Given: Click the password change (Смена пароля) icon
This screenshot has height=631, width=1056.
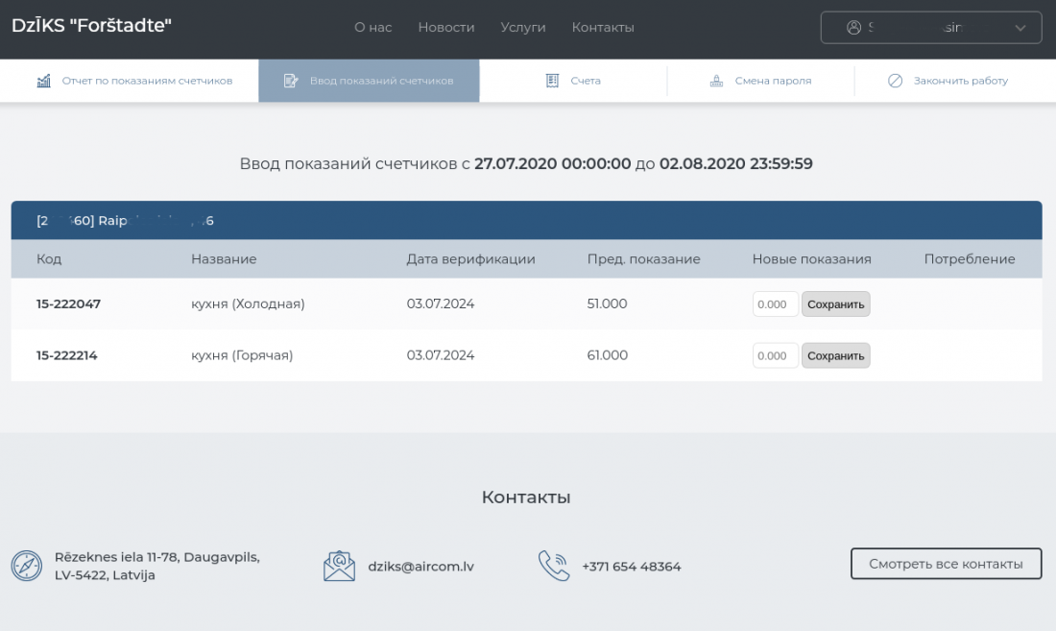Looking at the screenshot, I should [x=716, y=81].
